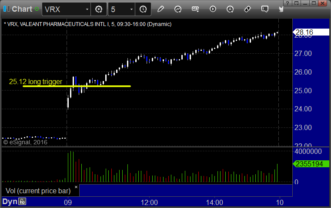Open the VRX symbol dropdown arrow
This screenshot has width=331, height=208.
click(87, 9)
